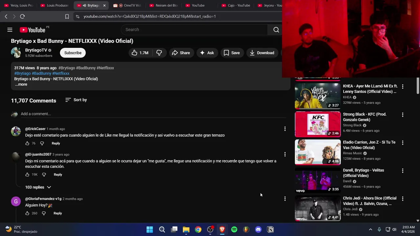Like the video with 1.7M likes
Viewport: 420px width, 236px height.
click(140, 53)
